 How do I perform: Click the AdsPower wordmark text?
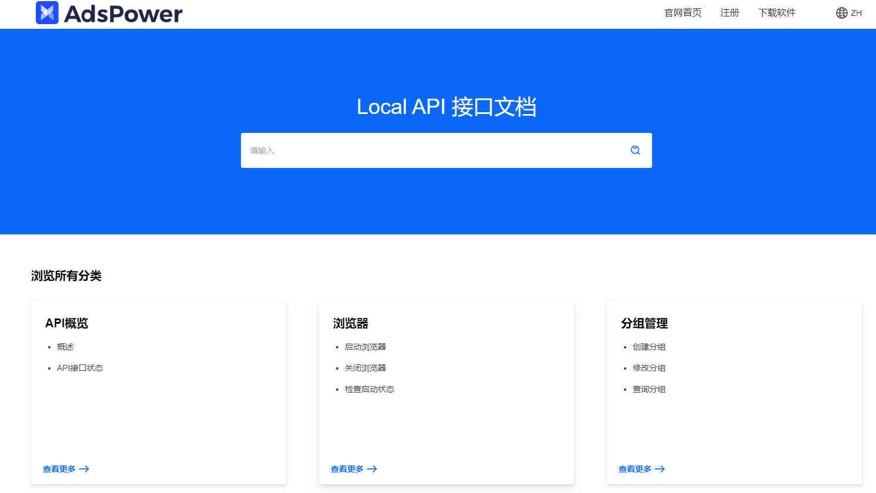tap(123, 14)
